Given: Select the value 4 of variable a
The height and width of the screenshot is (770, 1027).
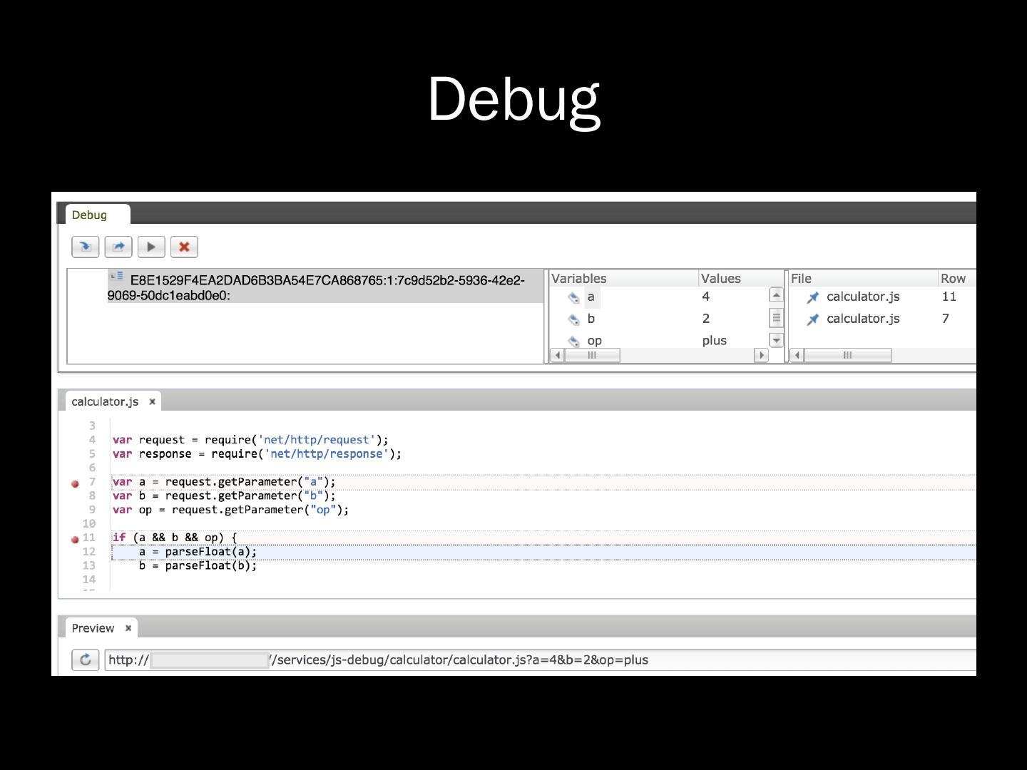Looking at the screenshot, I should tap(706, 297).
